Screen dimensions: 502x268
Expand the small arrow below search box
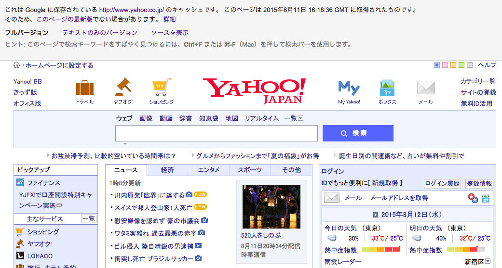(x=125, y=144)
